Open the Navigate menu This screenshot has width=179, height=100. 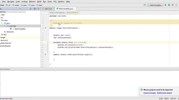[x=11, y=2]
